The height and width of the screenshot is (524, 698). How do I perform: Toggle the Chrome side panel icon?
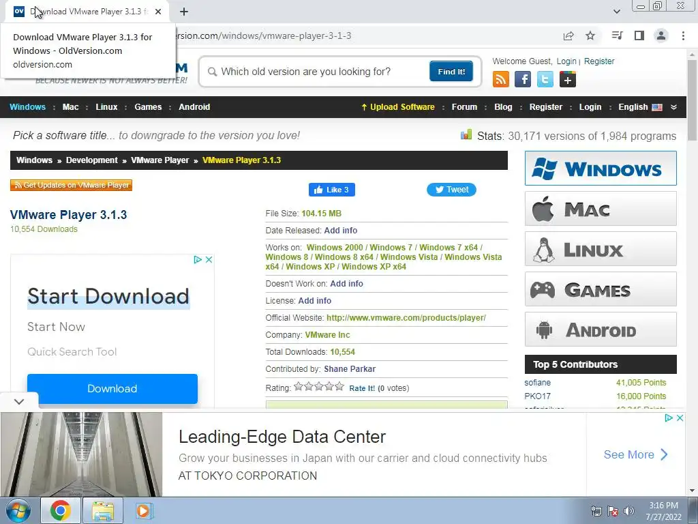[x=639, y=35]
